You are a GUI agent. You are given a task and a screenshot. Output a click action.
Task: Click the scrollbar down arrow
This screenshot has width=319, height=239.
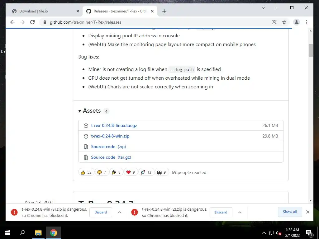point(311,200)
